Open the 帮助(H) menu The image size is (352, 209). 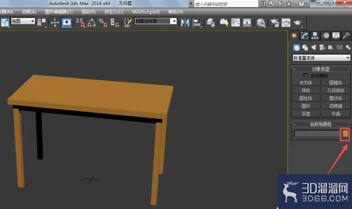click(x=176, y=12)
